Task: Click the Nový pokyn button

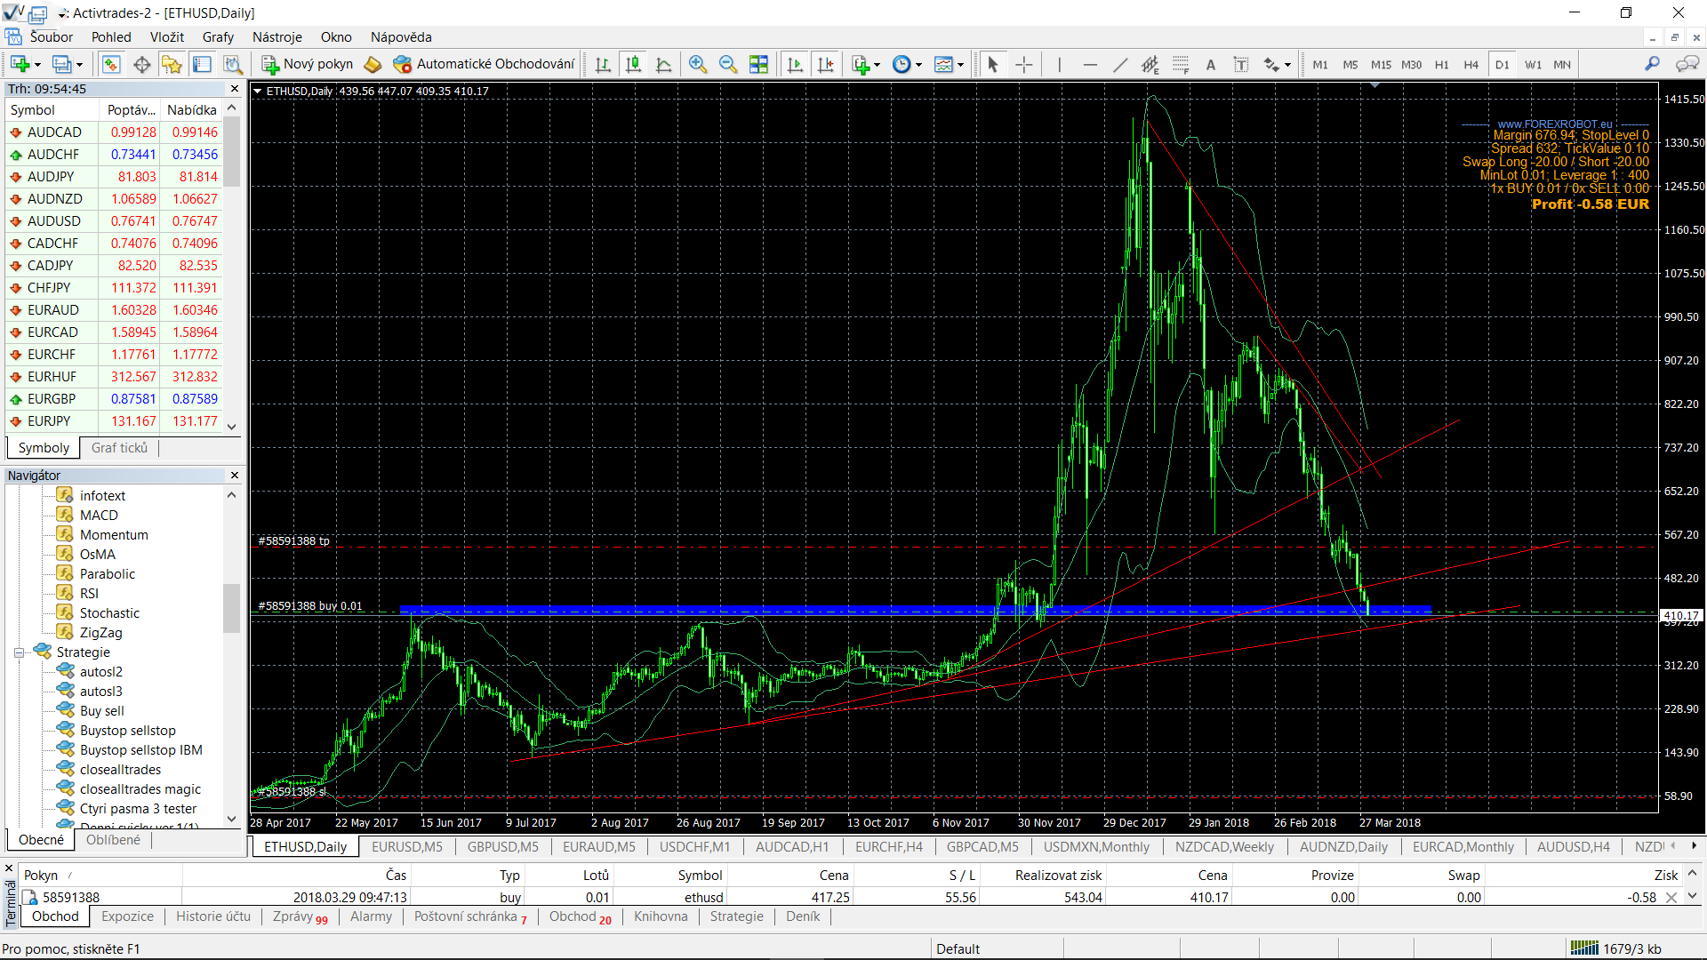Action: coord(308,64)
